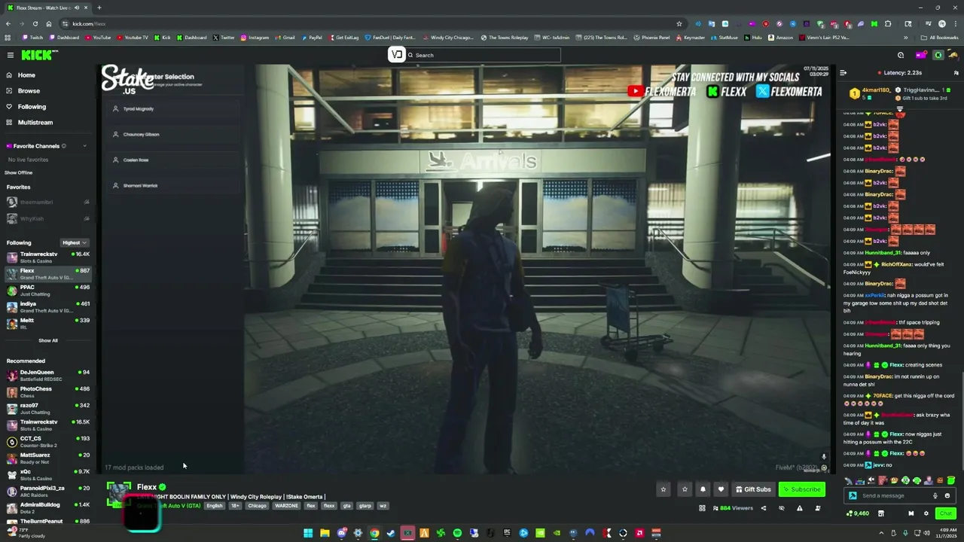
Task: Click the green Subscribe button
Action: (x=801, y=489)
